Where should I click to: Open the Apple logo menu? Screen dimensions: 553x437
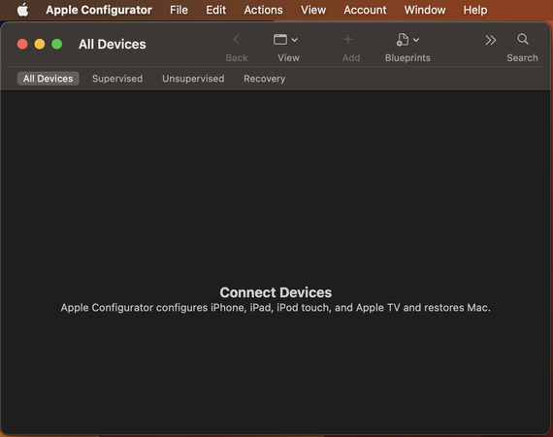click(x=23, y=10)
